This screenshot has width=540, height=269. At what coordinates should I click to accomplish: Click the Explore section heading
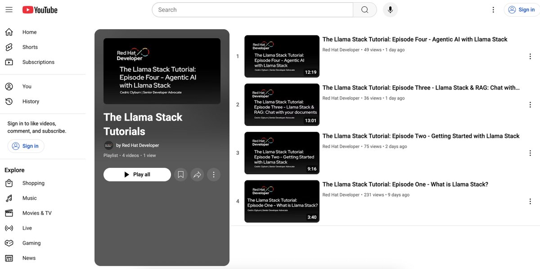coord(14,170)
